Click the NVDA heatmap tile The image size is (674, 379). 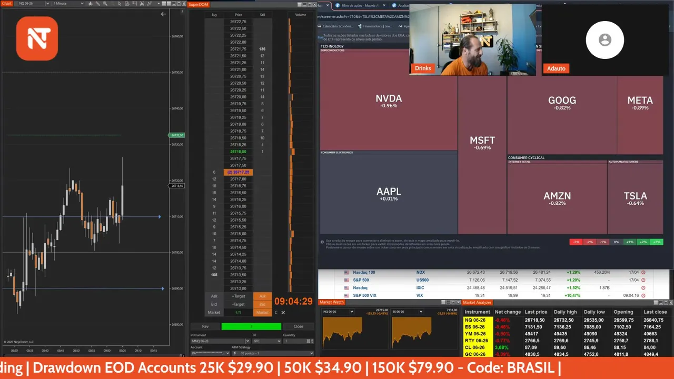pyautogui.click(x=389, y=101)
